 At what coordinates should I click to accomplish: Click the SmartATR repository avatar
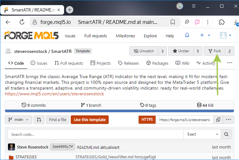(8, 51)
